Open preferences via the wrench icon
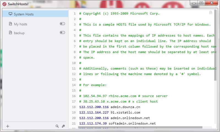 (63, 126)
